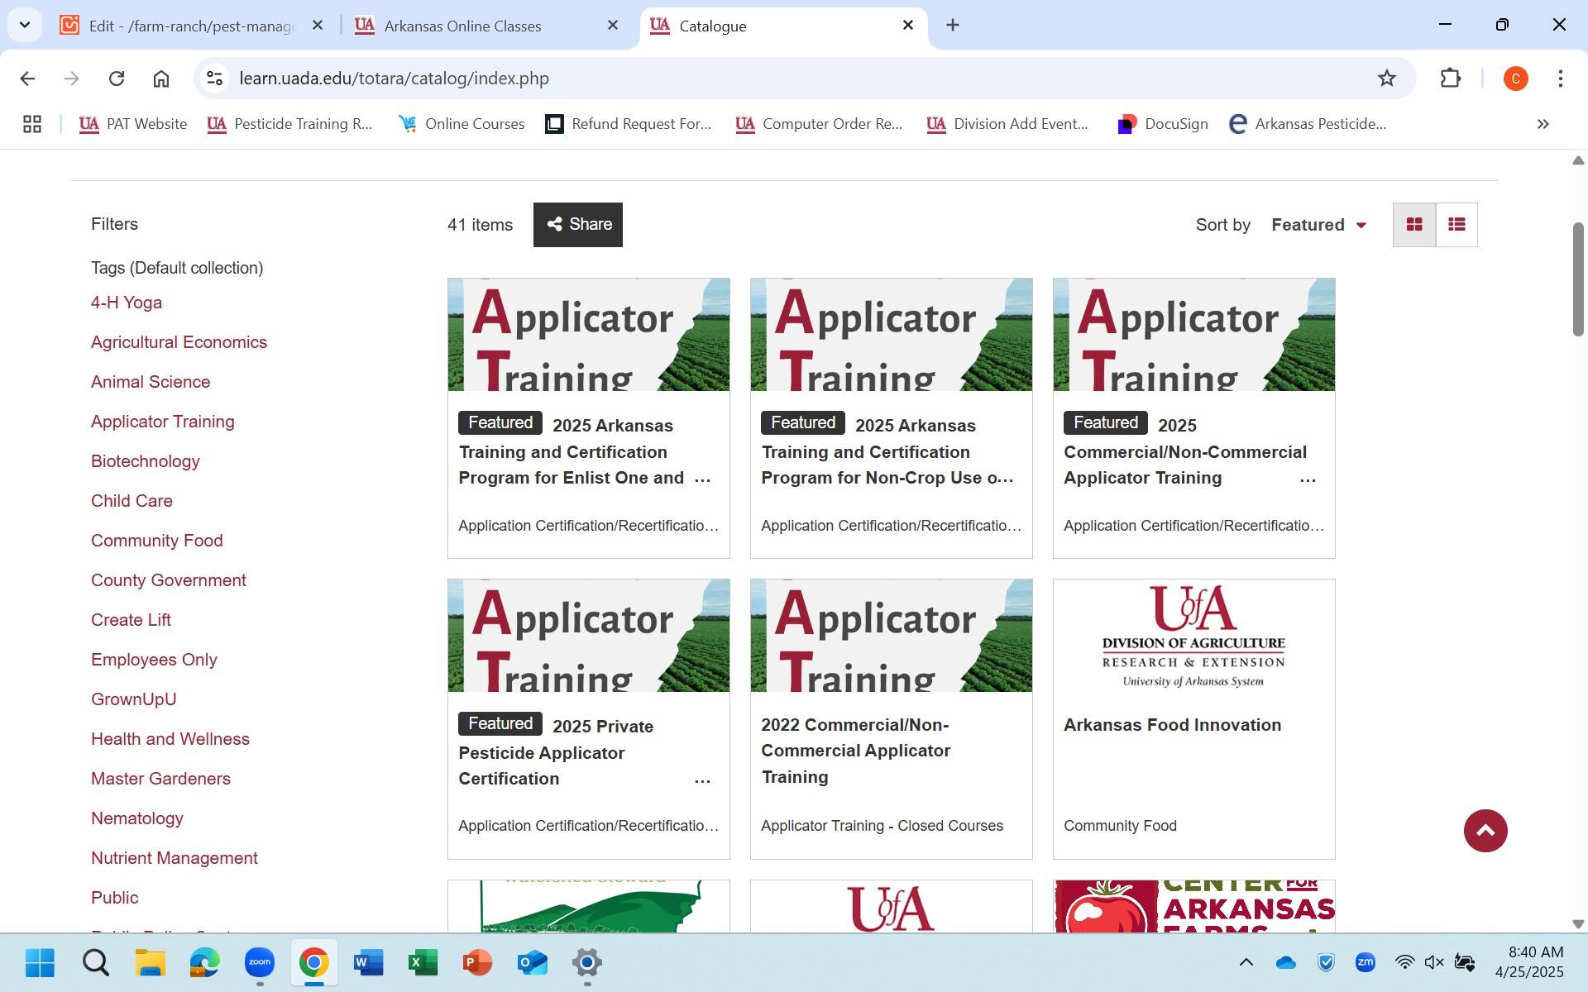
Task: Launch Zoom from the taskbar
Action: (260, 963)
